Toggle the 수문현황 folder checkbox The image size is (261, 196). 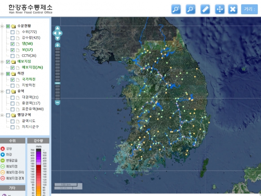[x=8, y=26]
